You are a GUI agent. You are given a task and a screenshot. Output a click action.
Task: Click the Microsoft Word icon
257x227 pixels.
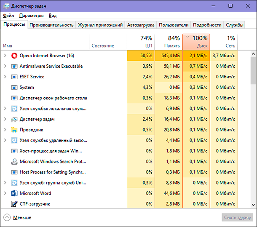(14, 193)
